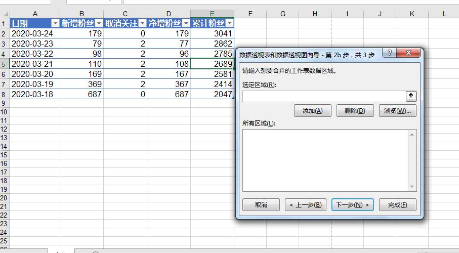Click the list box scroll up arrow
This screenshot has height=253, width=459.
click(x=412, y=135)
